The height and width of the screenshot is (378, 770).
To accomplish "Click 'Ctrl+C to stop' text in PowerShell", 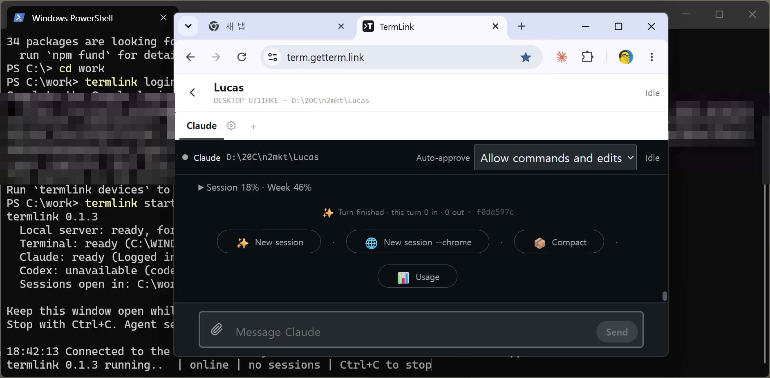I will click(385, 365).
